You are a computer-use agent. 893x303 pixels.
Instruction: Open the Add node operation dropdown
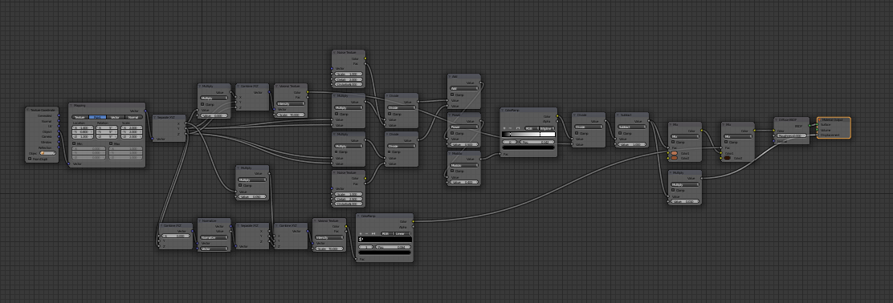(x=464, y=88)
